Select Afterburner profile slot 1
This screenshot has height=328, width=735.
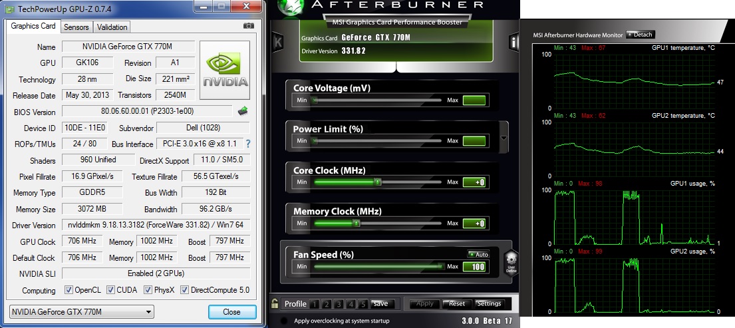(315, 304)
